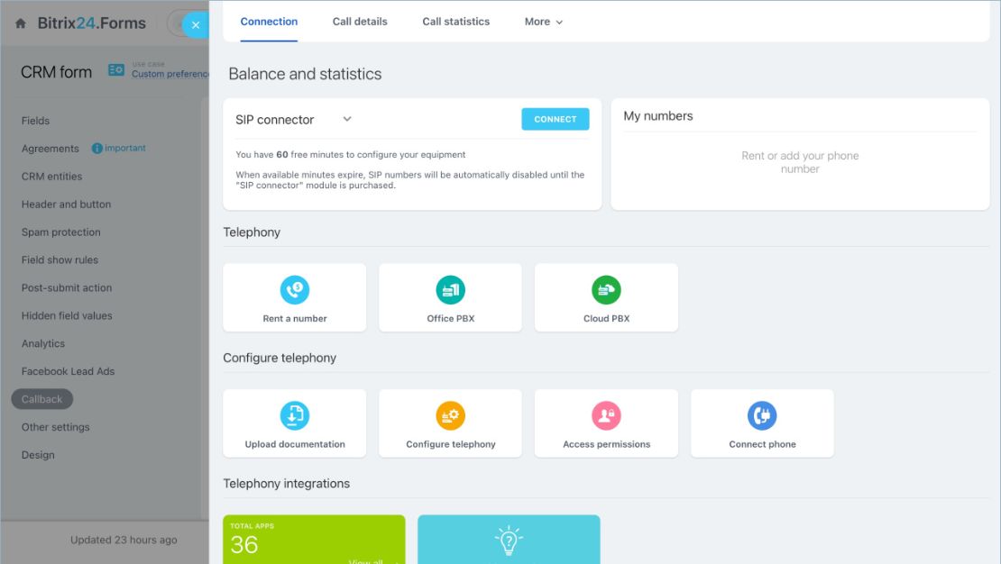1001x564 pixels.
Task: Click the Connect phone card label
Action: pyautogui.click(x=762, y=444)
